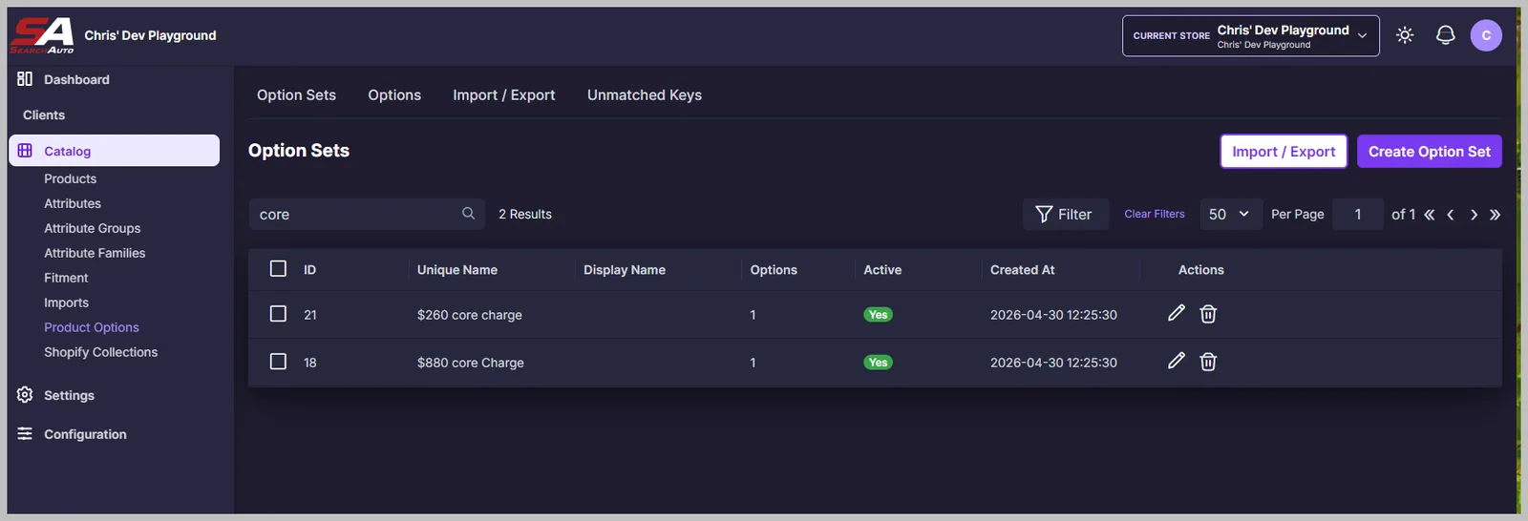This screenshot has height=521, width=1528.
Task: Open the 50 per page dropdown
Action: coord(1229,214)
